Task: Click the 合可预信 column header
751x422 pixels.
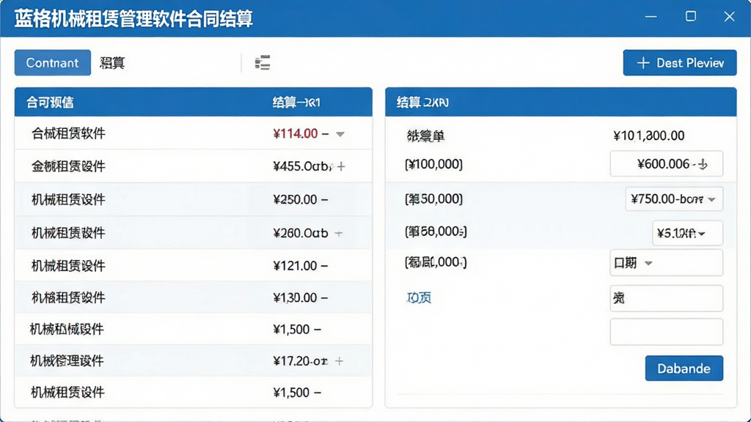Action: [x=50, y=103]
